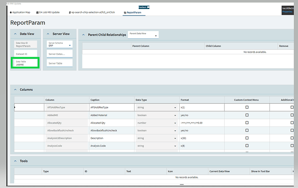Collapse the Tools section

coord(16,161)
